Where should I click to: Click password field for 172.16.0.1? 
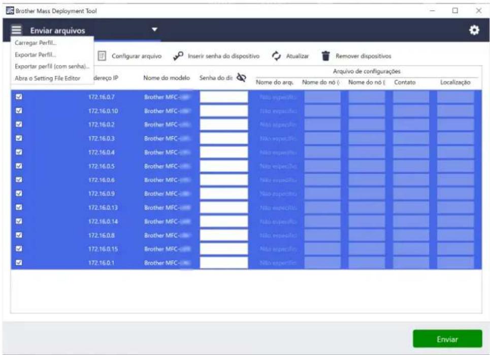[x=224, y=263]
